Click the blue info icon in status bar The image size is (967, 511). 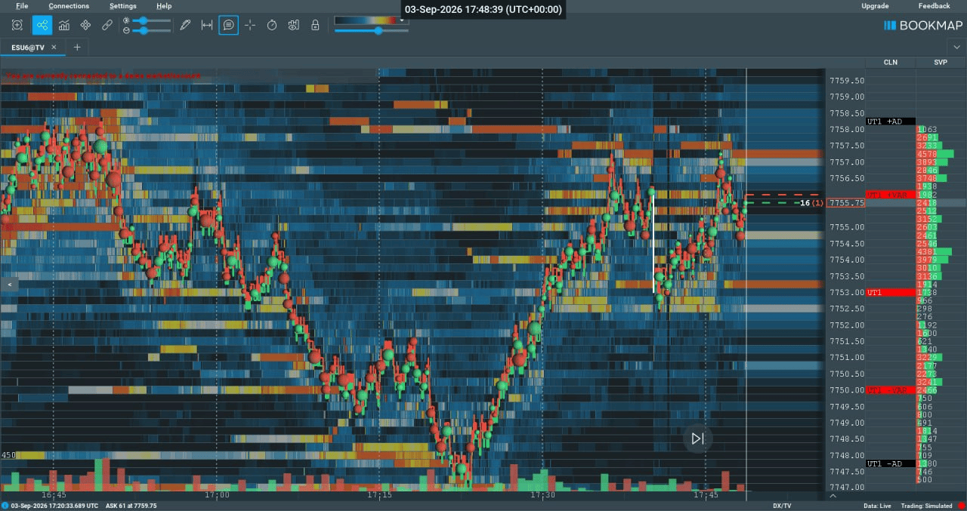point(5,506)
